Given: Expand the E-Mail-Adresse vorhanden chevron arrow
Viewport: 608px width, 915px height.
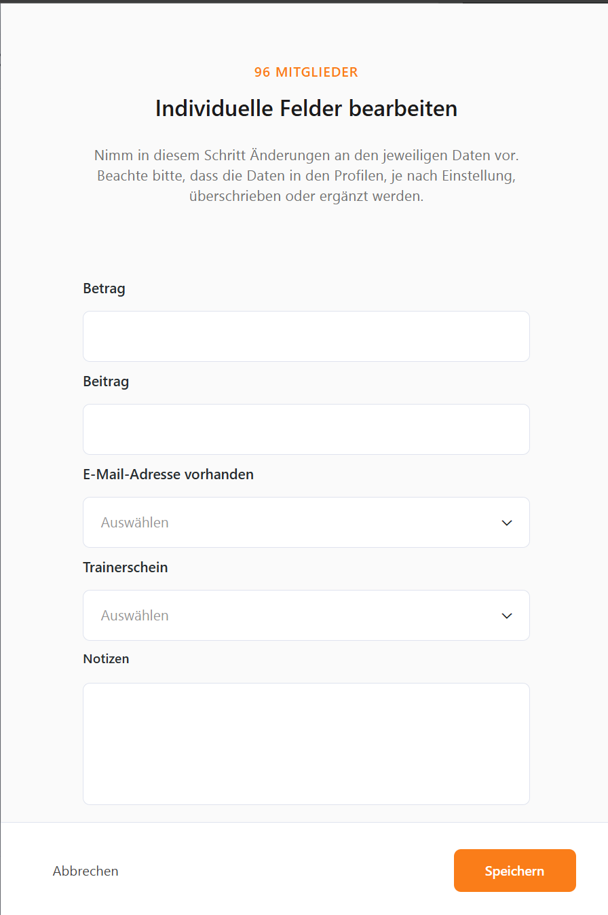Looking at the screenshot, I should [x=506, y=523].
